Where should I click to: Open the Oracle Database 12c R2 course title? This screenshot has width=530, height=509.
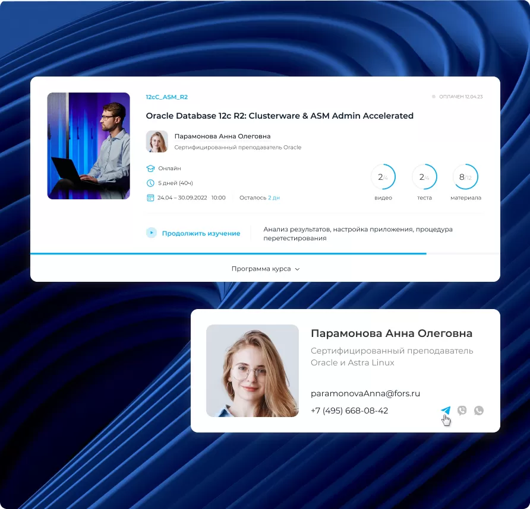[x=279, y=116]
